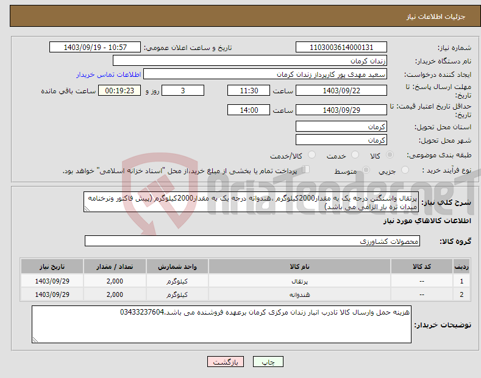Click the resize handle of buyer notes box
The height and width of the screenshot is (378, 481).
[x=35, y=340]
